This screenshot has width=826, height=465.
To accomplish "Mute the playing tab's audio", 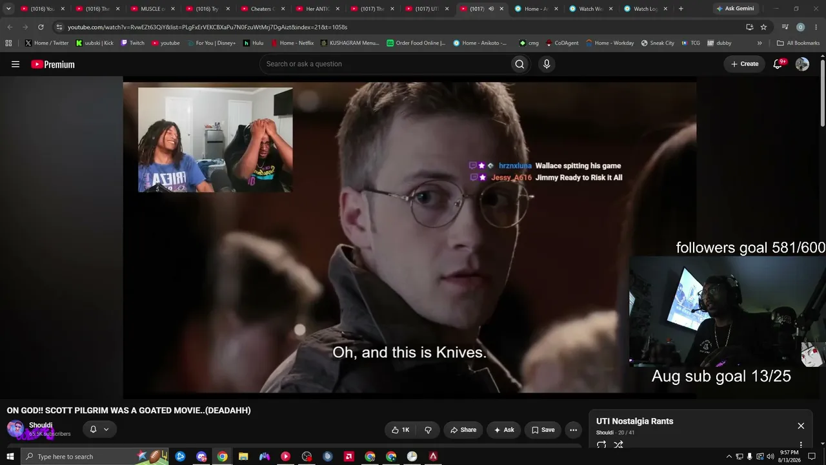I will pos(491,9).
